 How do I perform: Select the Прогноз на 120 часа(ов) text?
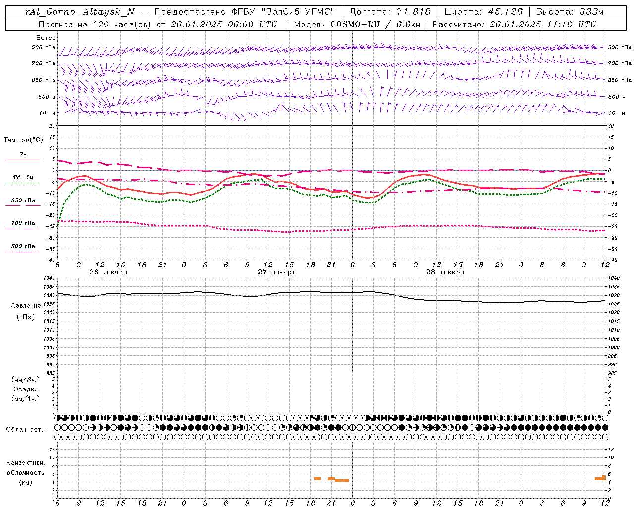(x=95, y=24)
